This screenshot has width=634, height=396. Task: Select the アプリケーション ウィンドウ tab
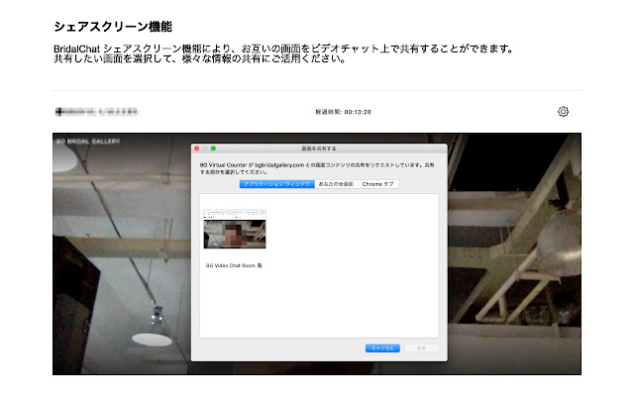click(277, 184)
